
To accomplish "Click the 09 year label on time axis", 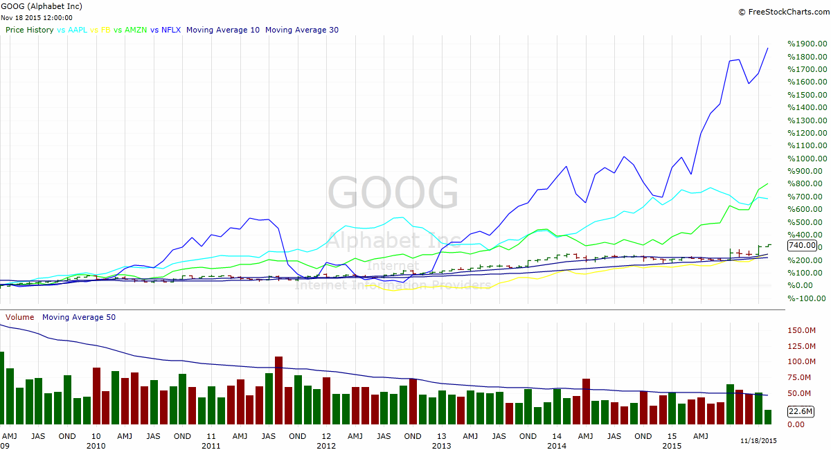I will (6, 446).
